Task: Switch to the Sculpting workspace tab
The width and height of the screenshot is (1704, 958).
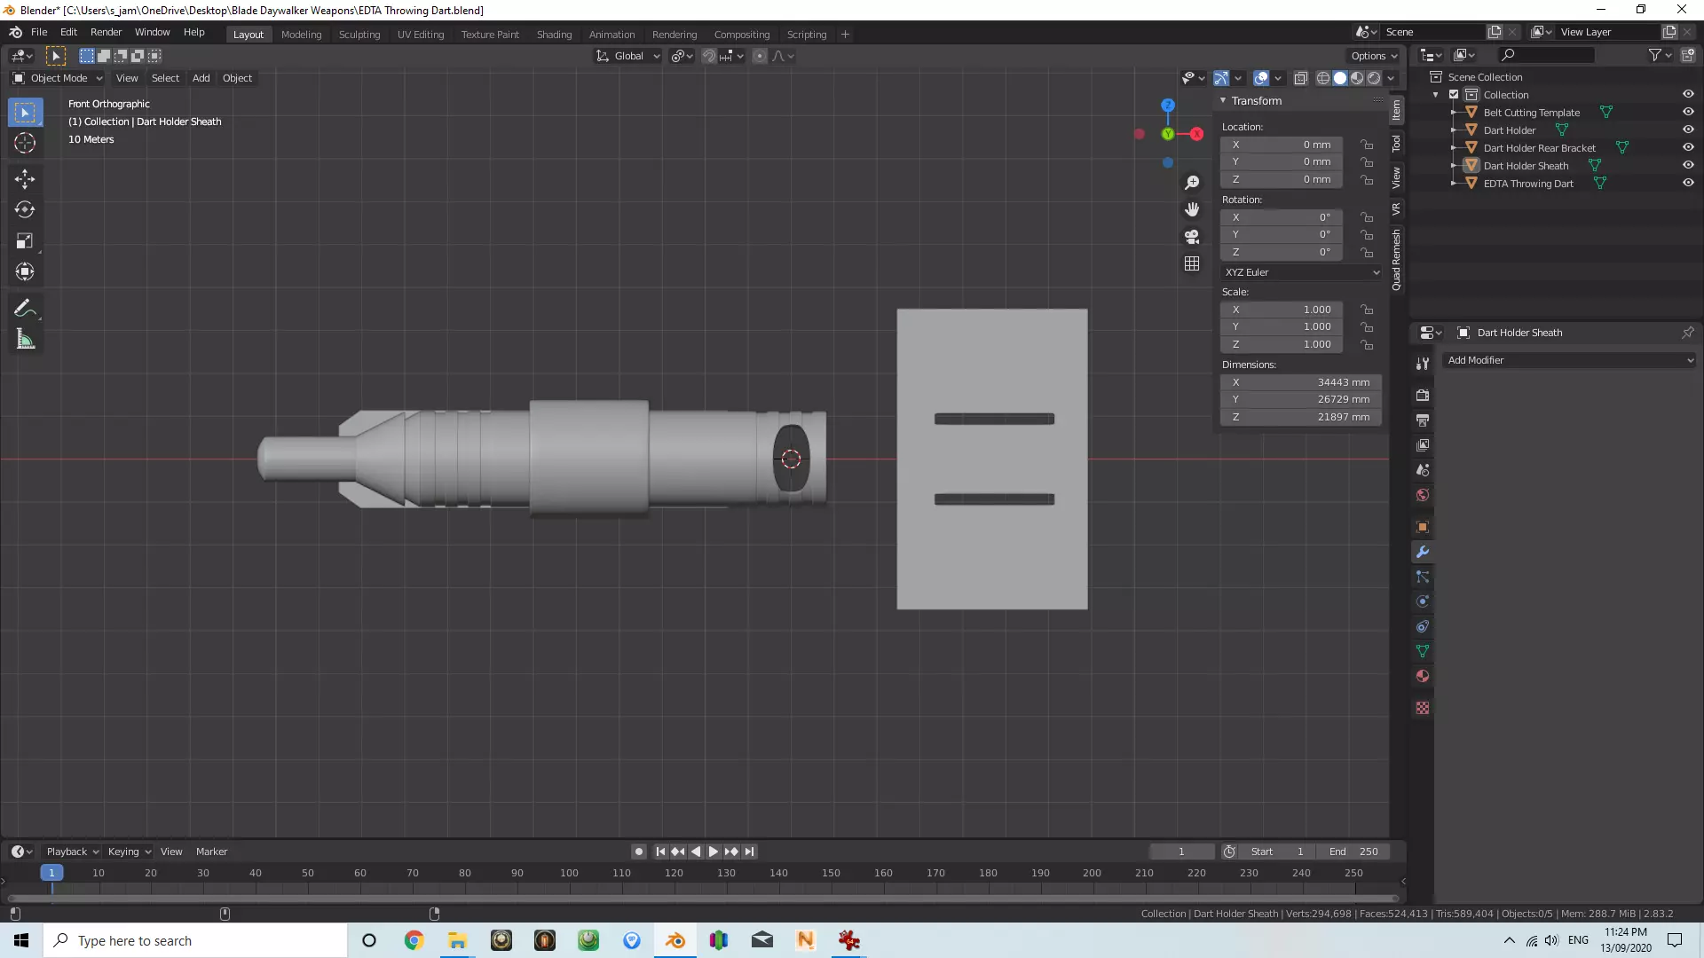Action: coord(359,35)
